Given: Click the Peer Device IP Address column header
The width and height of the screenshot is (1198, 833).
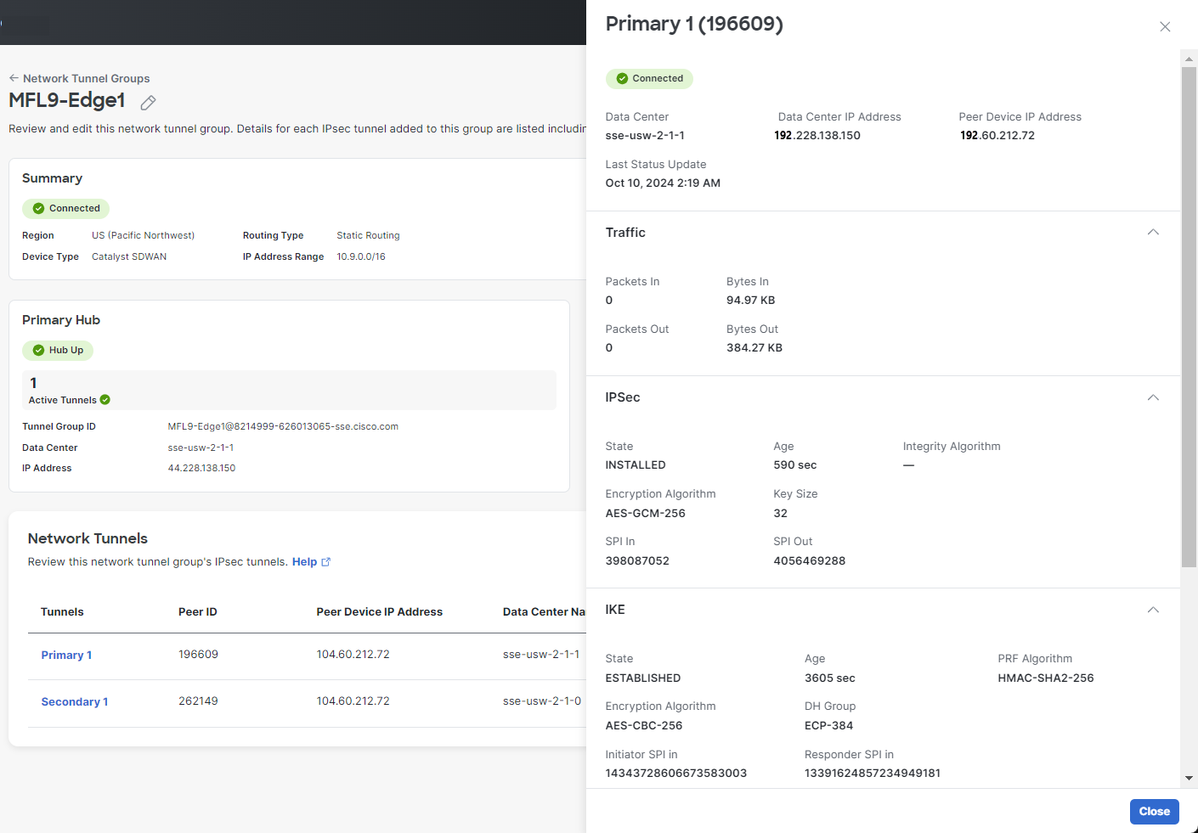Looking at the screenshot, I should pyautogui.click(x=380, y=611).
